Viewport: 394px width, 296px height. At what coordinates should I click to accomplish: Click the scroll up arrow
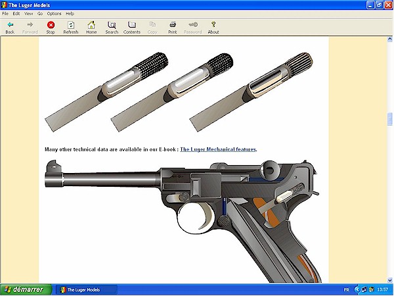coord(389,39)
